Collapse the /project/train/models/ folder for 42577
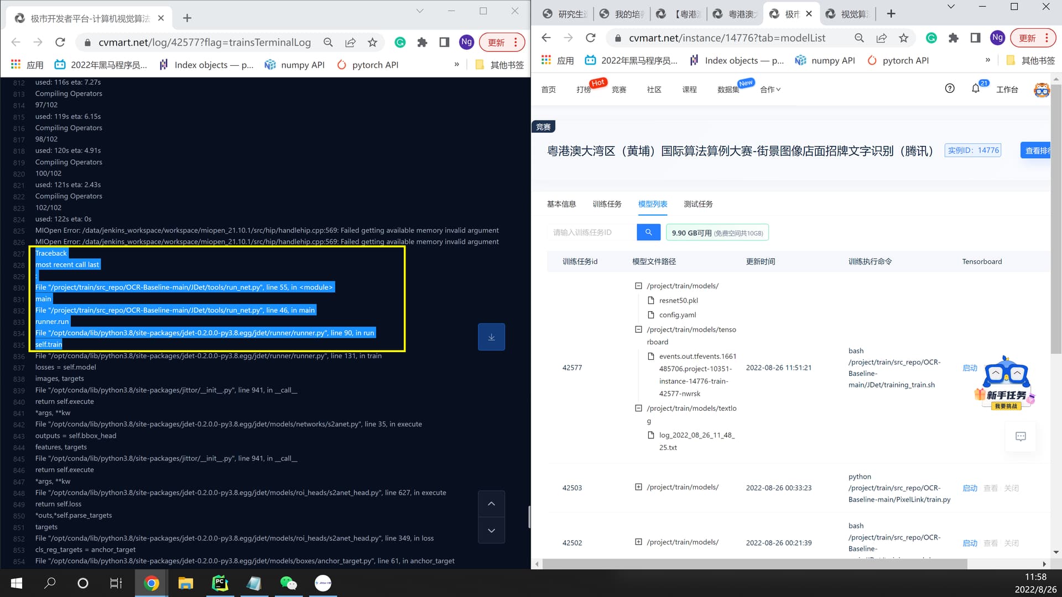This screenshot has width=1062, height=597. (638, 286)
